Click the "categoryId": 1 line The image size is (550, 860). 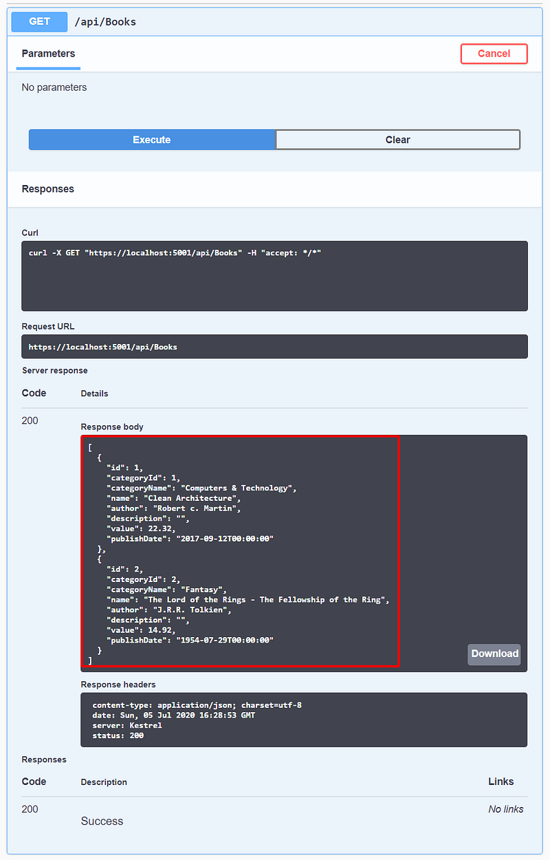(x=143, y=477)
